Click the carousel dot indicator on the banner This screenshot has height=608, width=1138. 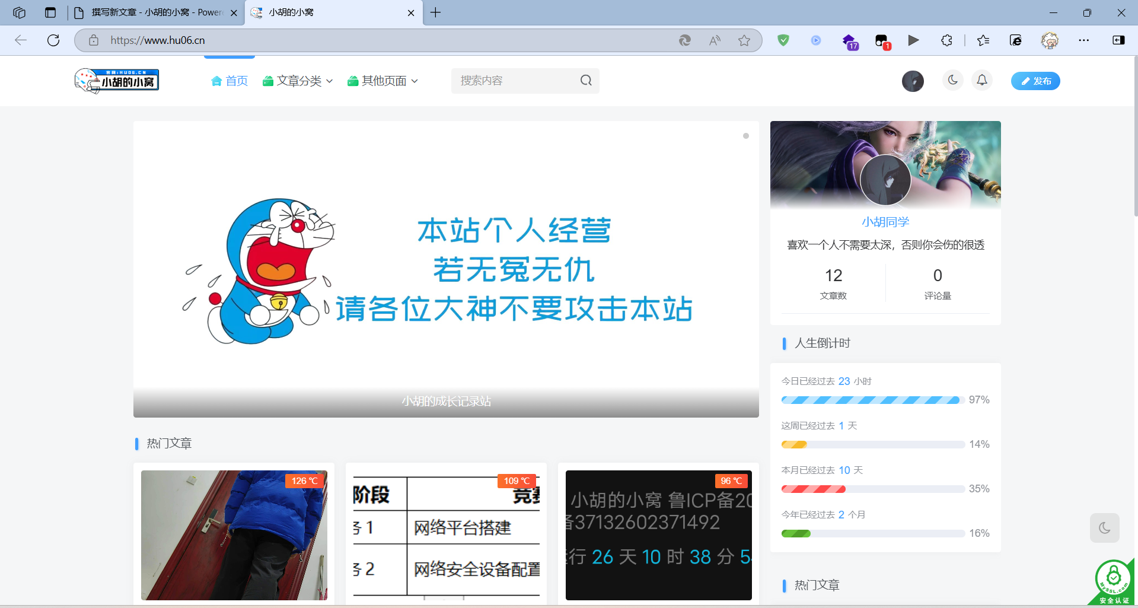(746, 136)
